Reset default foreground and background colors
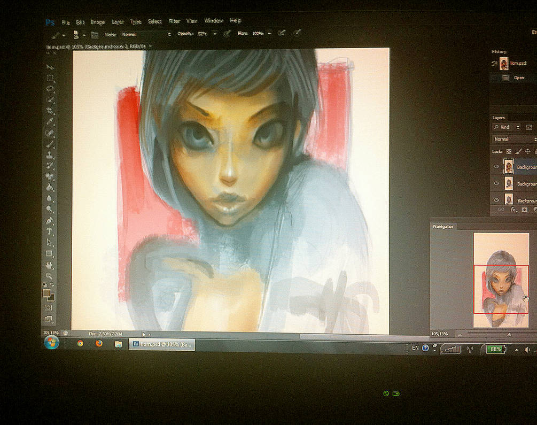 pos(45,284)
